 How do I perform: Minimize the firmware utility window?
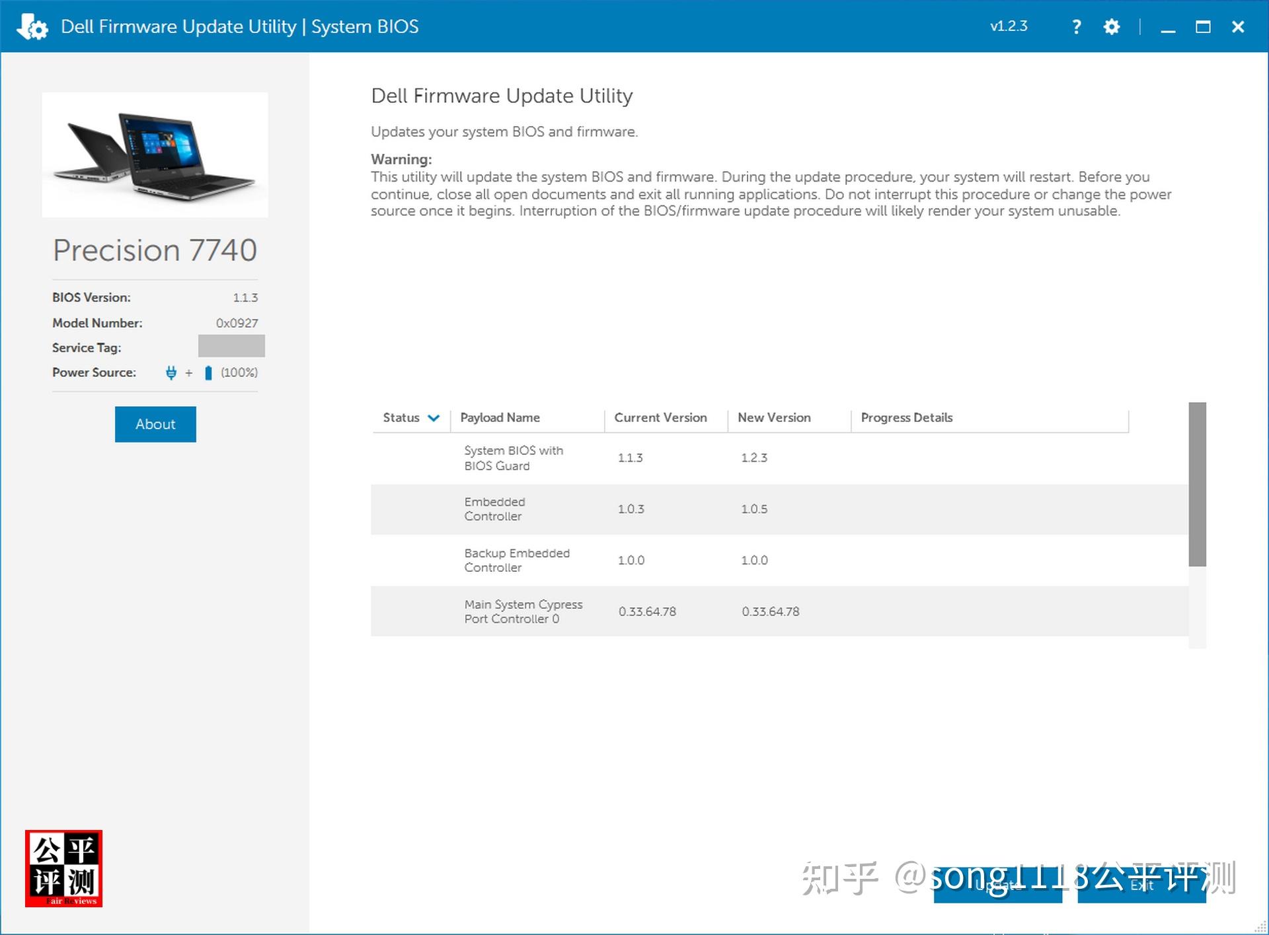click(x=1168, y=27)
